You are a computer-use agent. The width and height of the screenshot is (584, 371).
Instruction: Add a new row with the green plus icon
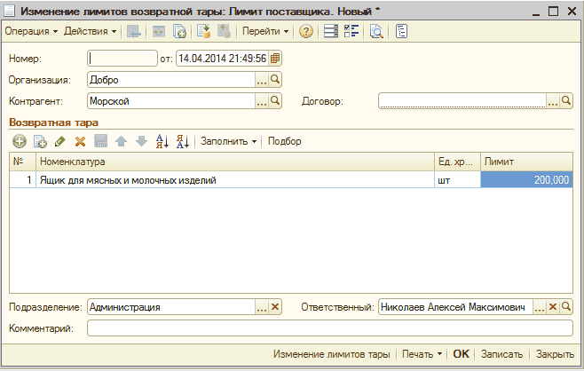[x=20, y=141]
